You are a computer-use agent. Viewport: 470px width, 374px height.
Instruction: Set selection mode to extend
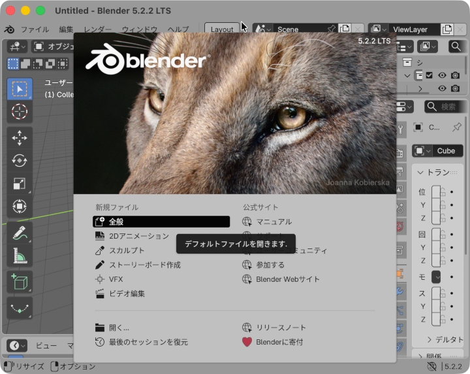25,63
